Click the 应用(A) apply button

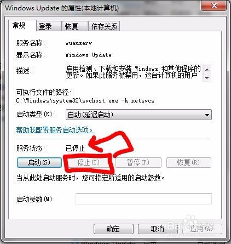pos(202,229)
